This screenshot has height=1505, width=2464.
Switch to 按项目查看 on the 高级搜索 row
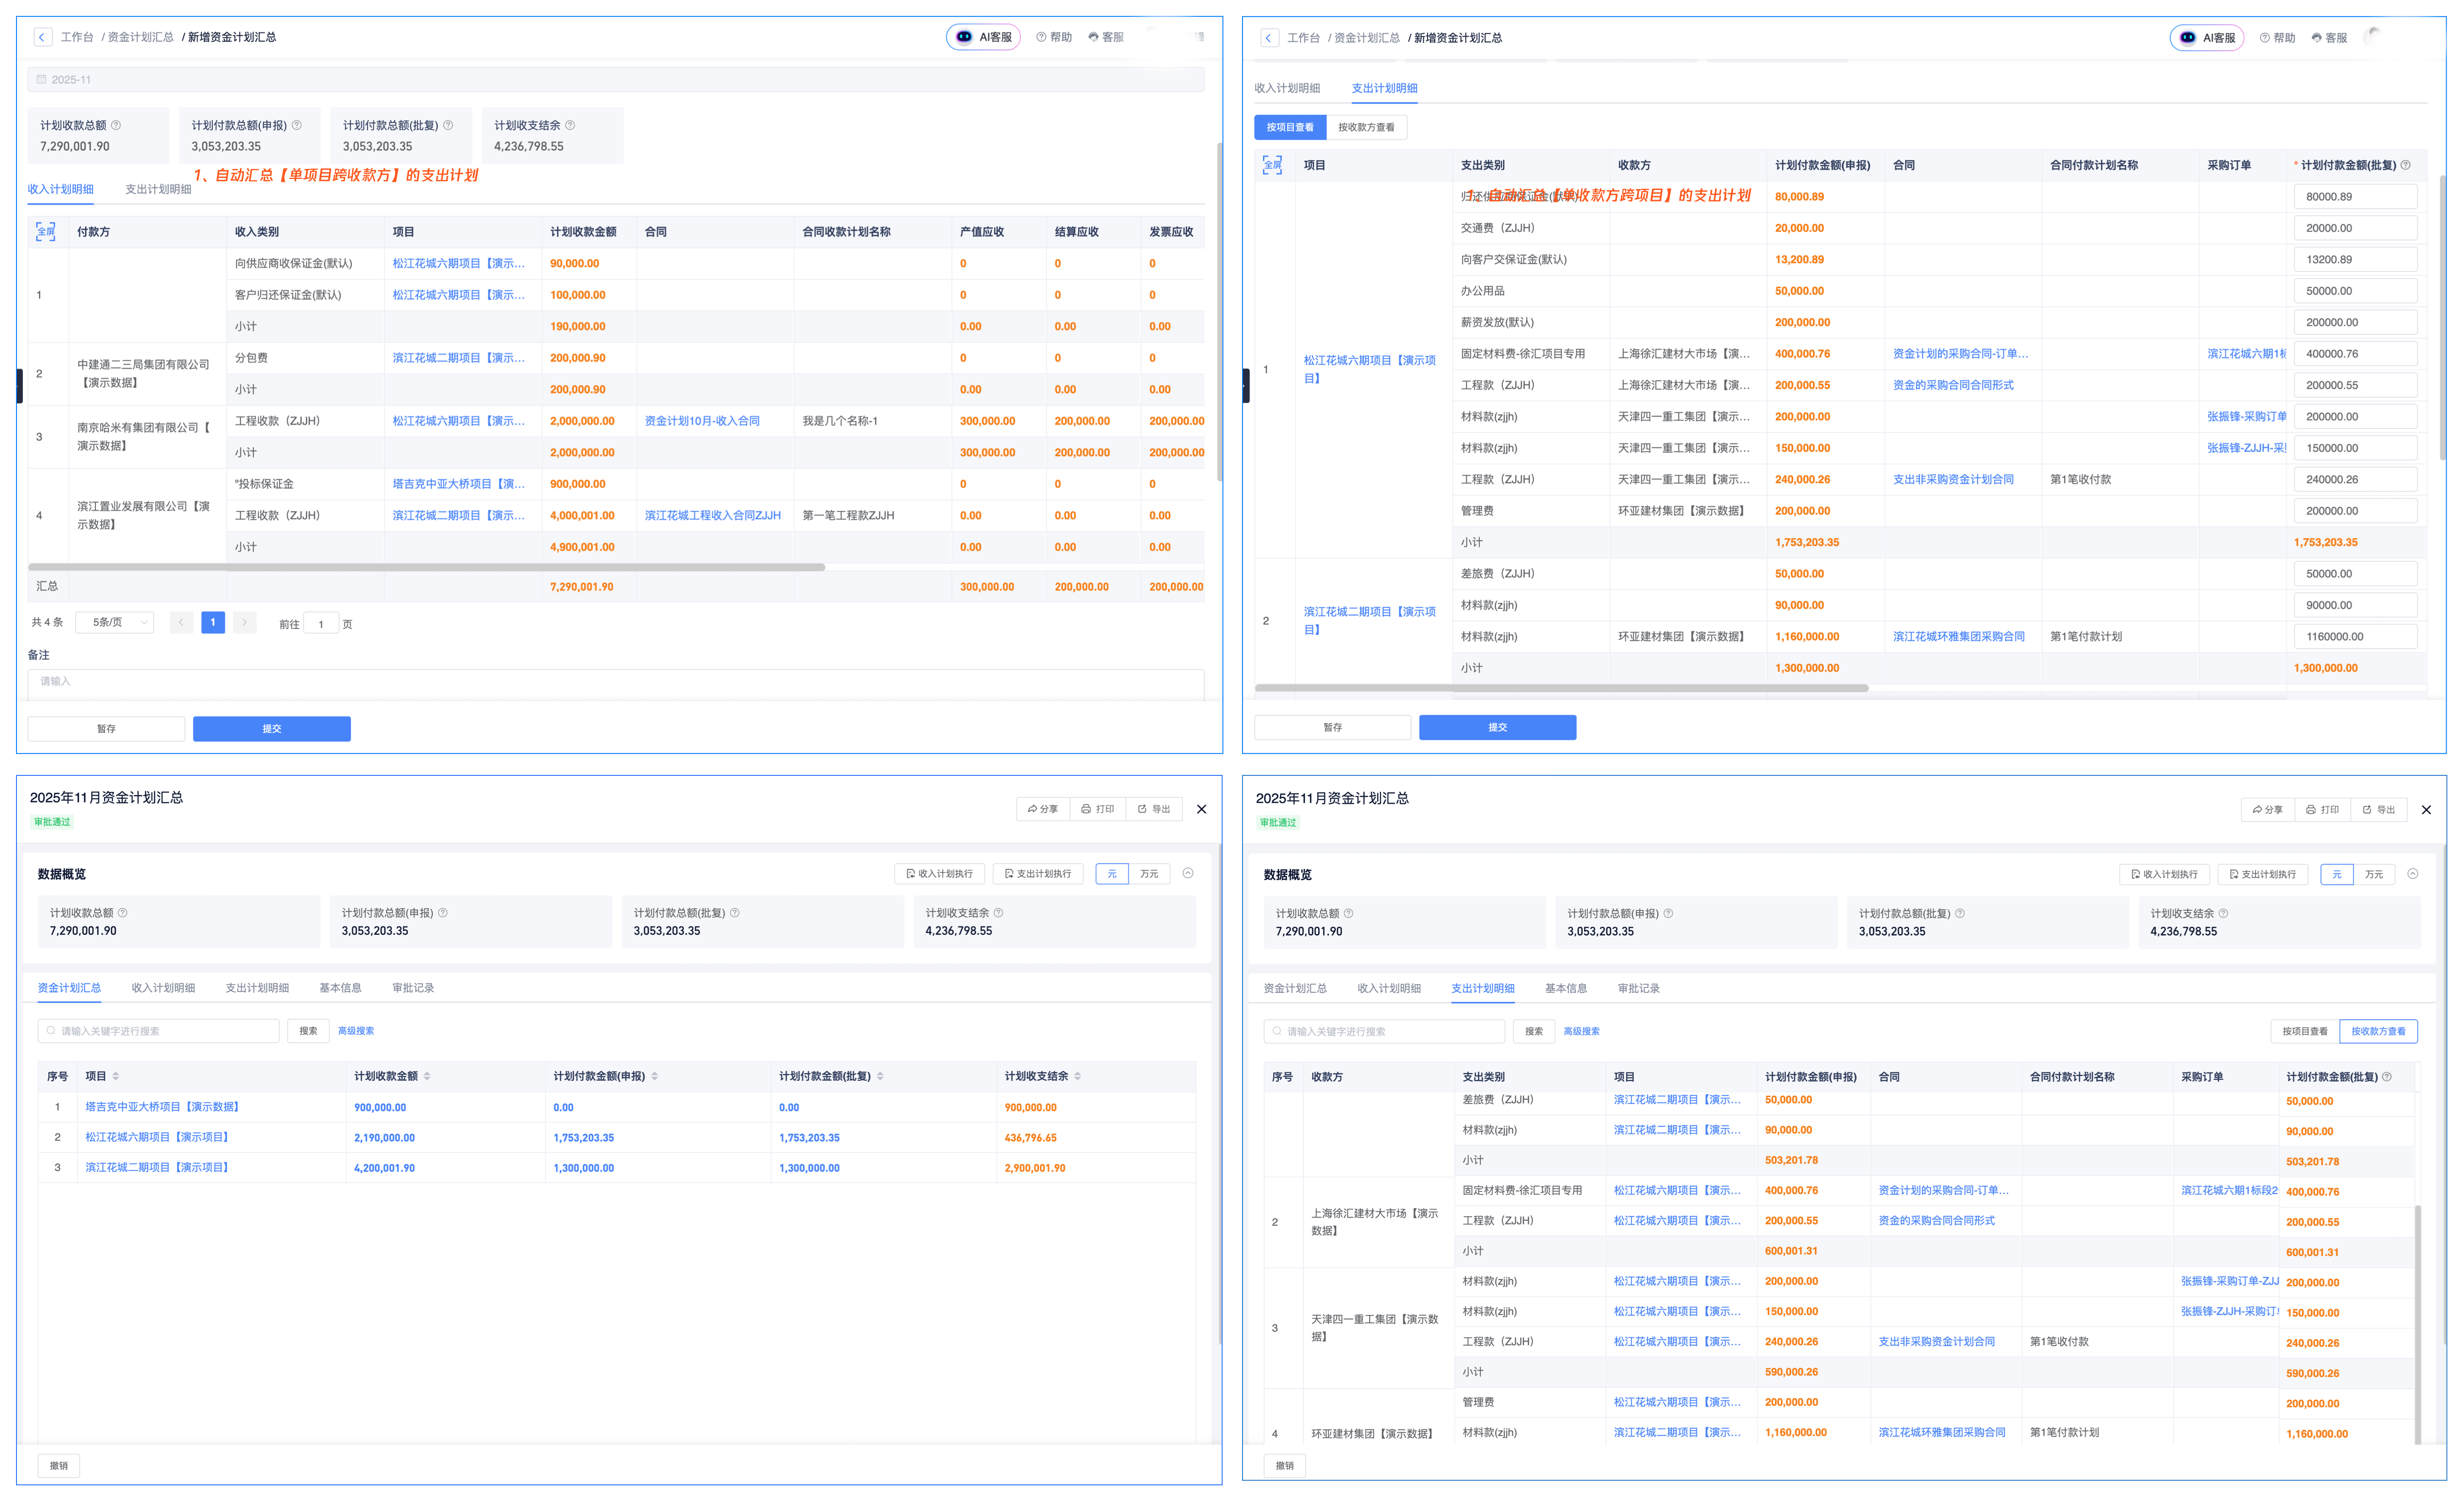coord(2304,1031)
